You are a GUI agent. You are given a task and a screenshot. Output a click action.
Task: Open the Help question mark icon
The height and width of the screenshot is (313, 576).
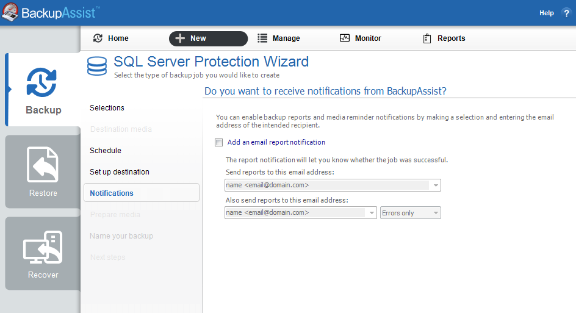(566, 13)
